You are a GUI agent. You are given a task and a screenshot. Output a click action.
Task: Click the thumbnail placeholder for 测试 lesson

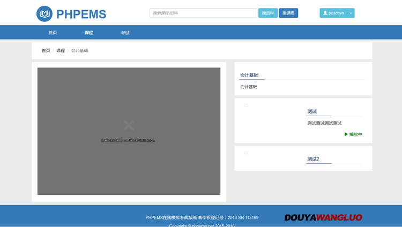point(246,105)
